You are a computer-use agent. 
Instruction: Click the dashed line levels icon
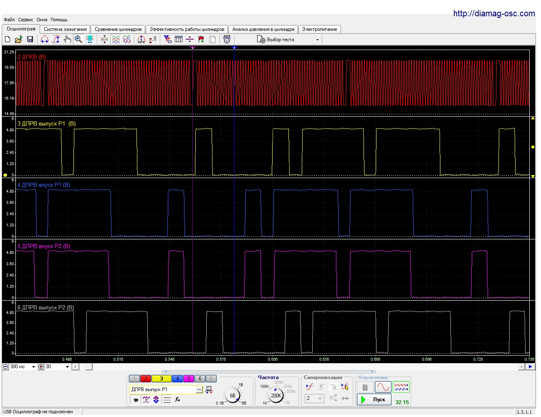pyautogui.click(x=167, y=399)
